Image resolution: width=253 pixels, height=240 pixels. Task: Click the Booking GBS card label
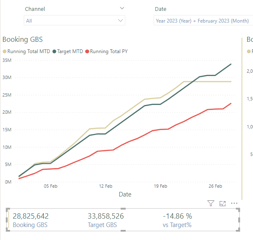[30, 225]
